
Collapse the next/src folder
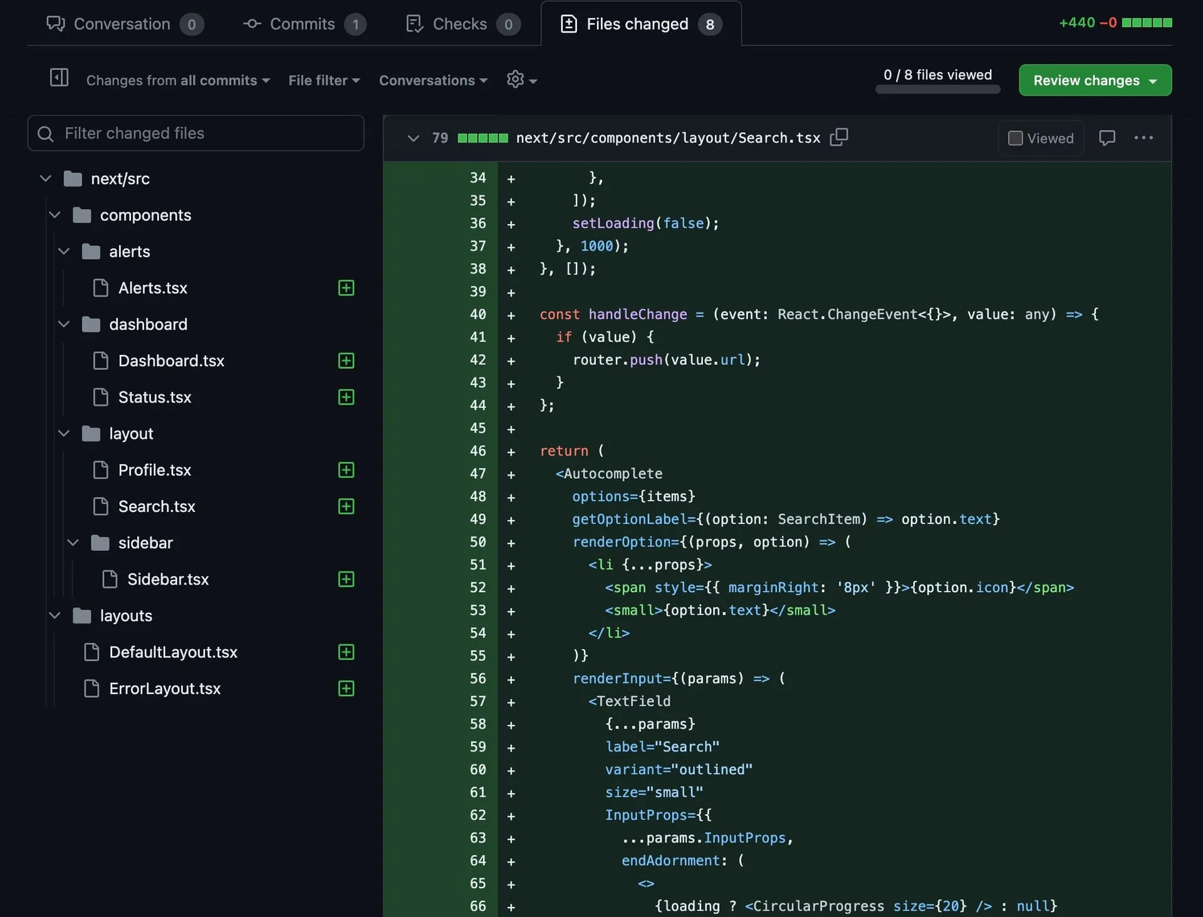(x=45, y=178)
